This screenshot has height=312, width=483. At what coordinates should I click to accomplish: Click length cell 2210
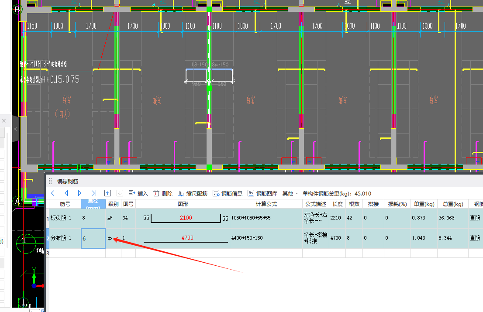[338, 218]
